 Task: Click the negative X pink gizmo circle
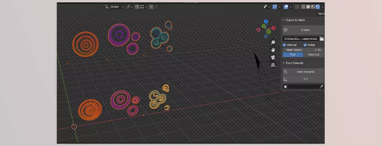coord(259,30)
